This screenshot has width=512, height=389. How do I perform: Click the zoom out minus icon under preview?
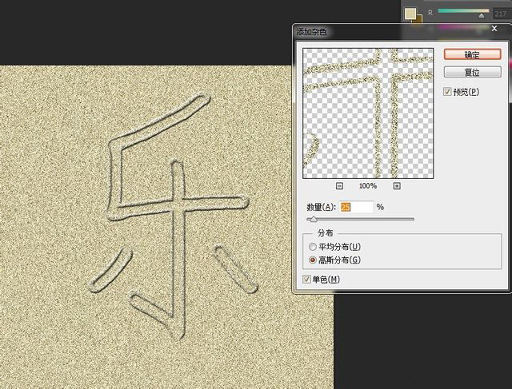pyautogui.click(x=339, y=185)
